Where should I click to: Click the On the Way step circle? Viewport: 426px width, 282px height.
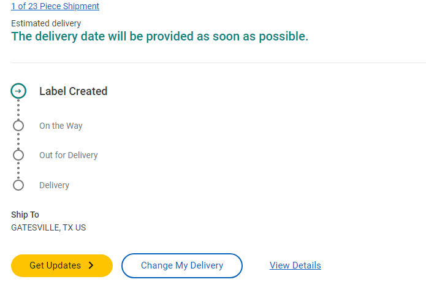coord(18,126)
